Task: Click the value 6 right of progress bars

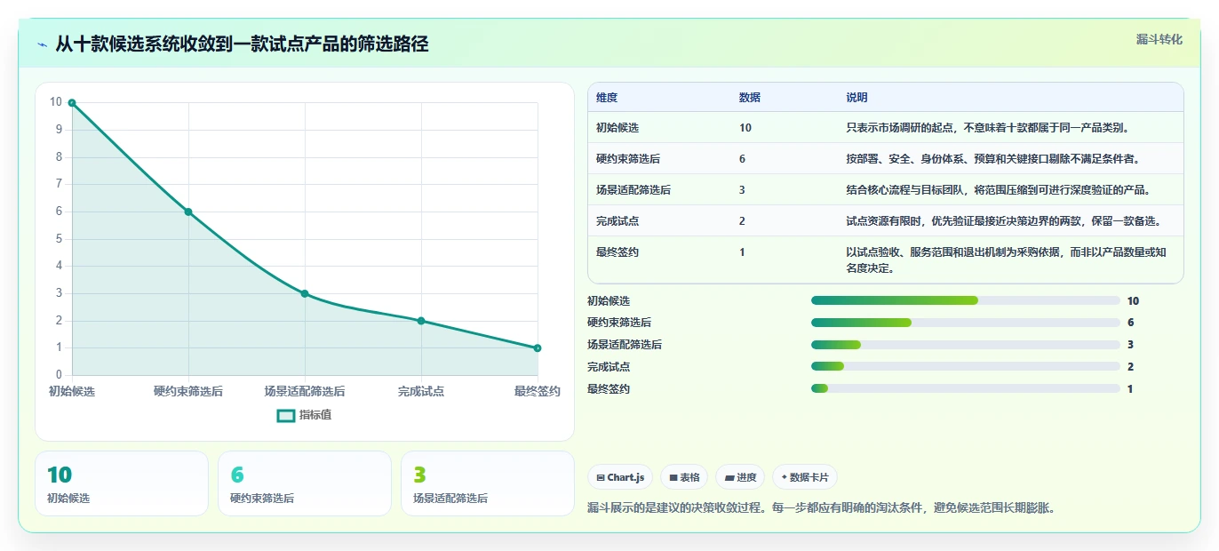Action: click(x=1130, y=323)
